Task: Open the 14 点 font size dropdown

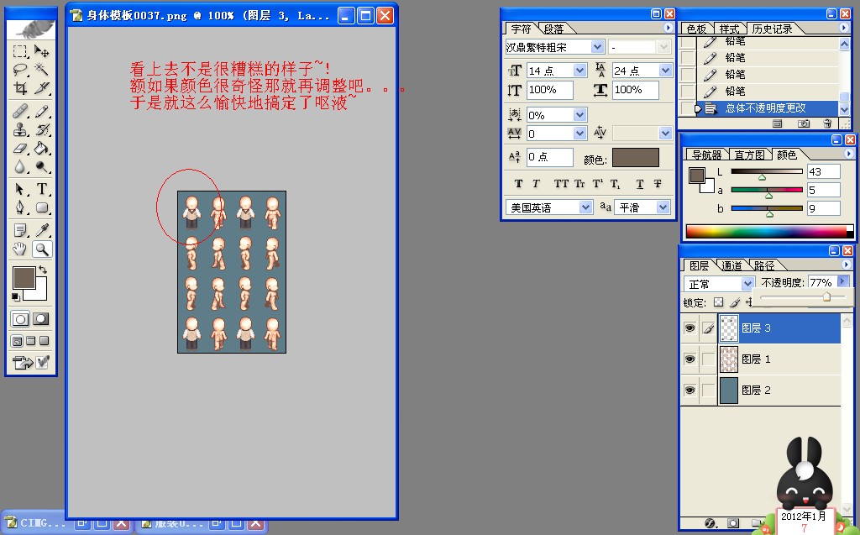Action: tap(579, 71)
